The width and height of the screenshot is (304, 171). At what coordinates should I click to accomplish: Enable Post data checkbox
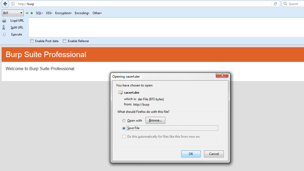tap(32, 41)
